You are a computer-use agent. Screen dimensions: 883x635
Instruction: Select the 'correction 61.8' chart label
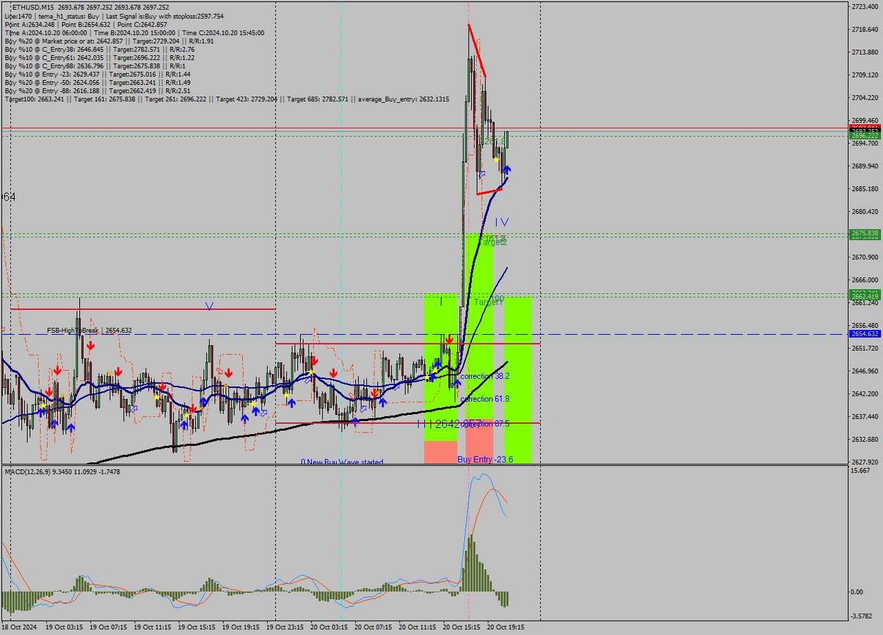[485, 399]
